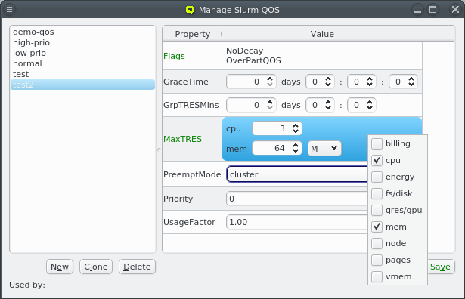
Task: Click the GrpTRESMins hours spinbox
Action: (320, 105)
